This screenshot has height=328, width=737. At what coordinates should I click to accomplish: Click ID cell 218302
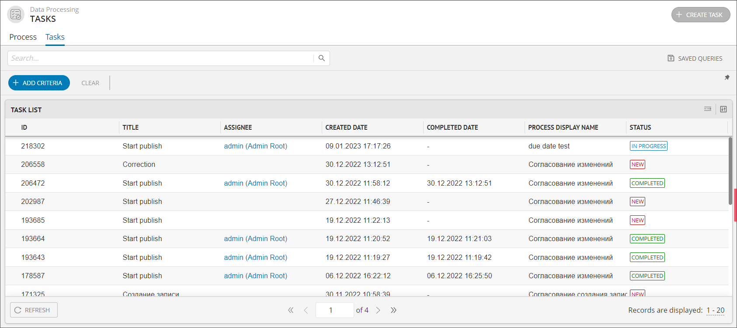point(33,146)
